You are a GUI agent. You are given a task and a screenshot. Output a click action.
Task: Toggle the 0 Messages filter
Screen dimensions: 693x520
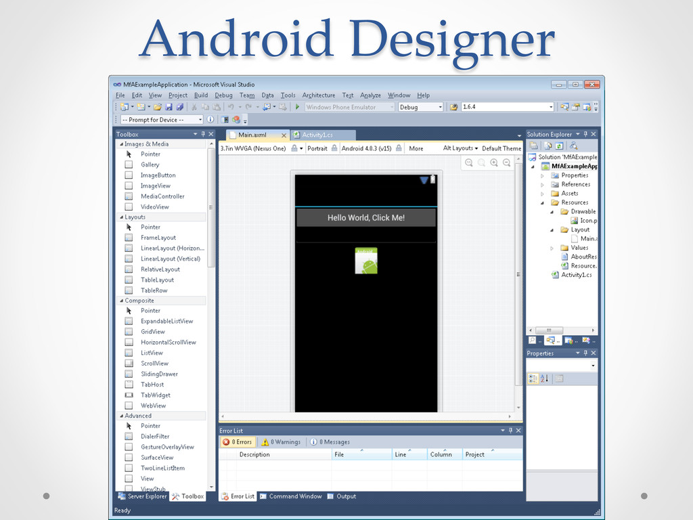pyautogui.click(x=330, y=441)
